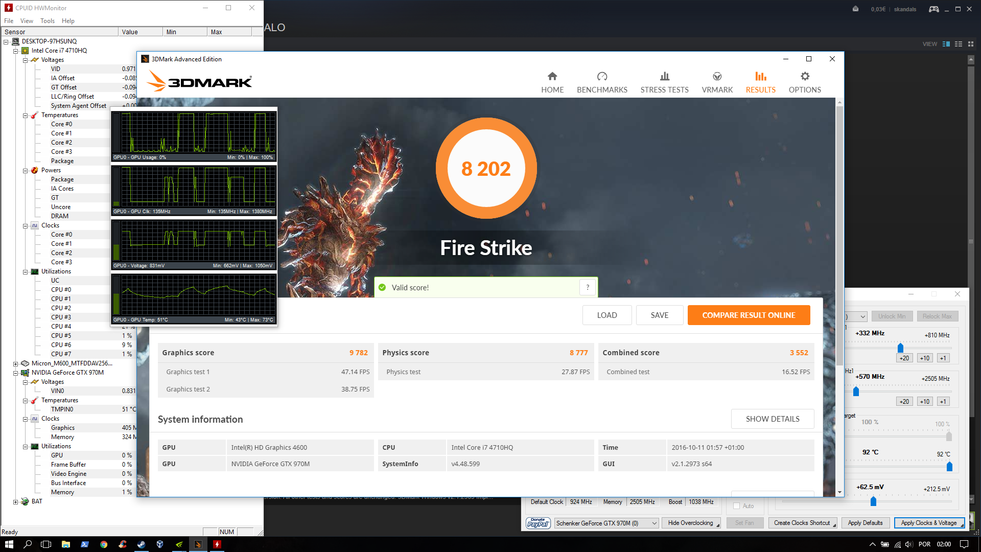This screenshot has height=552, width=981.
Task: Open the View menu in HWMonitor
Action: [x=27, y=21]
